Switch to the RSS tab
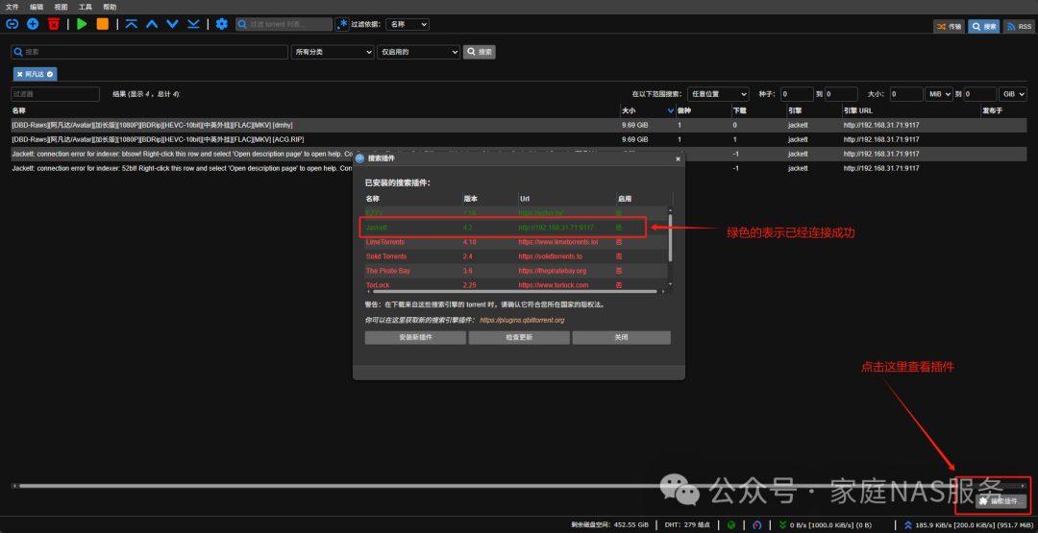This screenshot has width=1038, height=533. 1019,27
